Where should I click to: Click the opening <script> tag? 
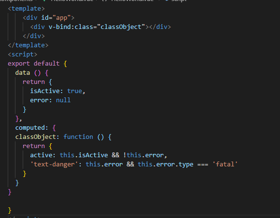coord(23,54)
